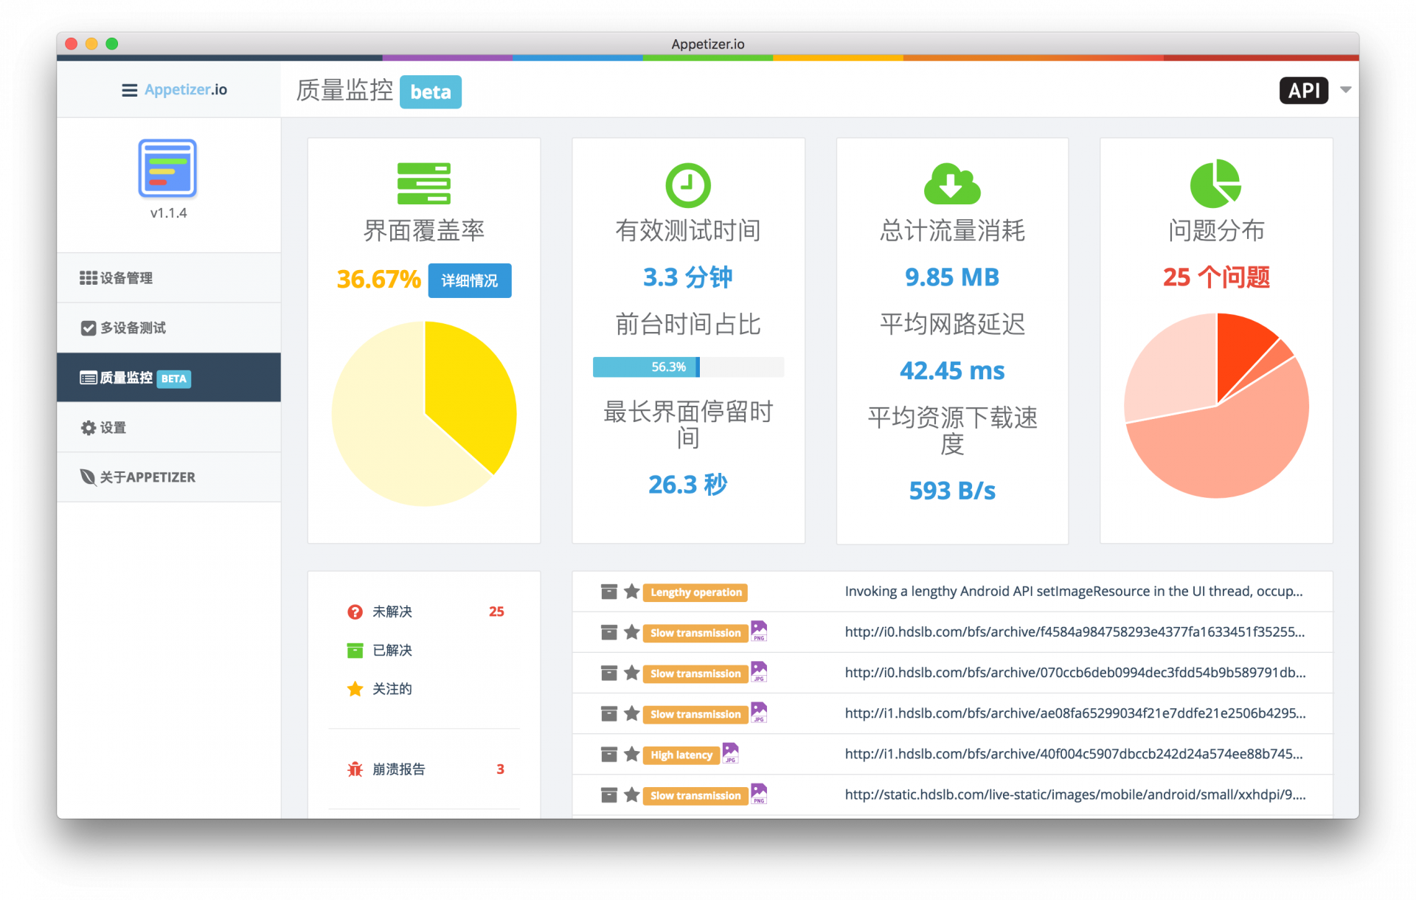Click JPG file icon in High latency row
Screen dimensions: 1416x900
coord(731,753)
